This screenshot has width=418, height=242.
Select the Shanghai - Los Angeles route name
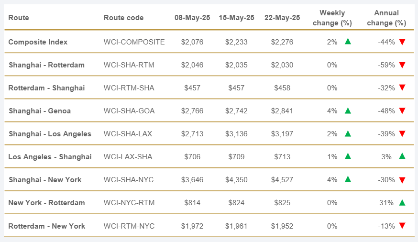point(50,133)
